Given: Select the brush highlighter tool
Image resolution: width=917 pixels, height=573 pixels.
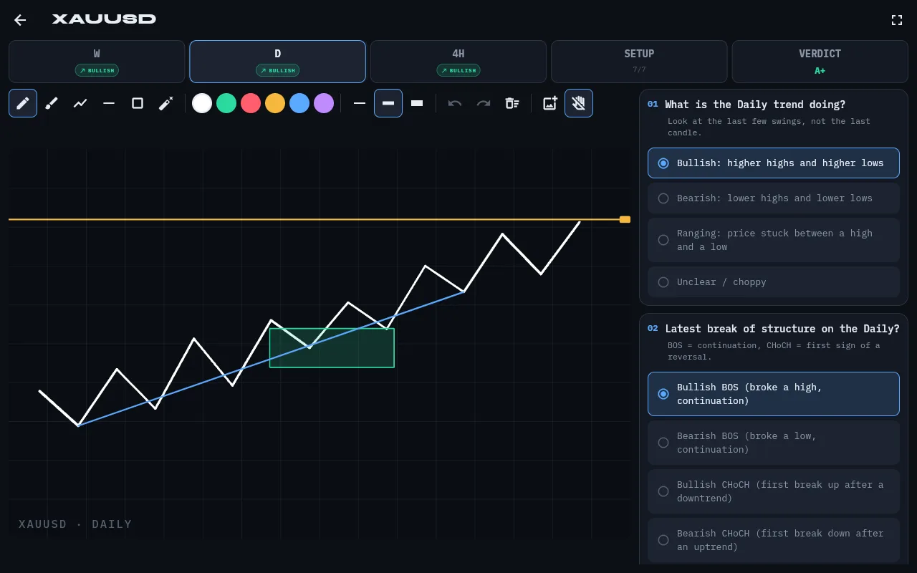Looking at the screenshot, I should click(52, 103).
